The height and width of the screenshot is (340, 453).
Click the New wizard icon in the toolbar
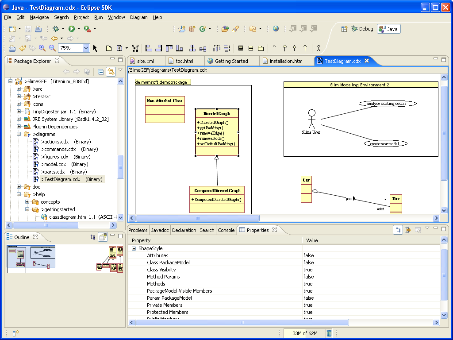12,29
